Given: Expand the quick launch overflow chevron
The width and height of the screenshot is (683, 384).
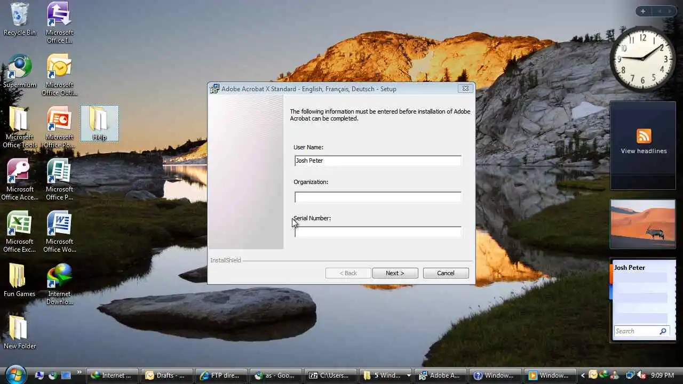Looking at the screenshot, I should (x=80, y=372).
